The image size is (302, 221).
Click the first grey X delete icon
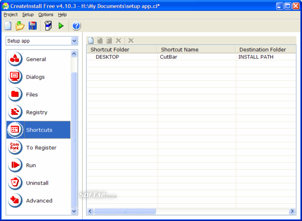click(119, 40)
